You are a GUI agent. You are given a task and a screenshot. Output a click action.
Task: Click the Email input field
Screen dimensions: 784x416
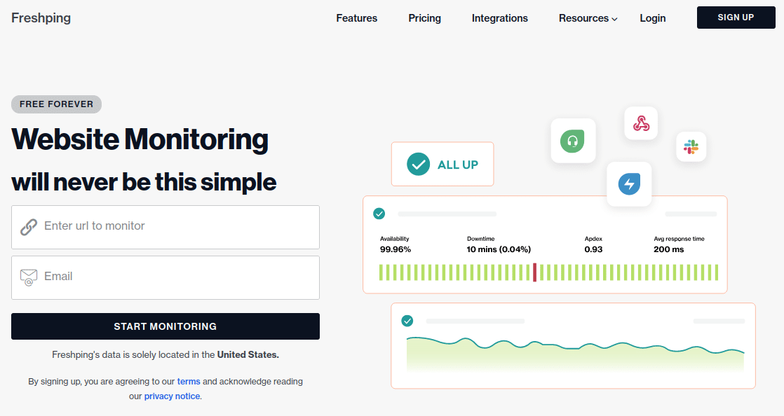pyautogui.click(x=165, y=277)
